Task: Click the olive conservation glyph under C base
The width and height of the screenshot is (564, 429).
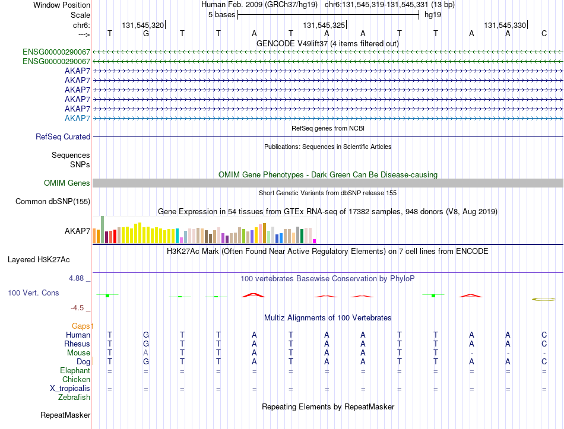Action: [x=544, y=299]
